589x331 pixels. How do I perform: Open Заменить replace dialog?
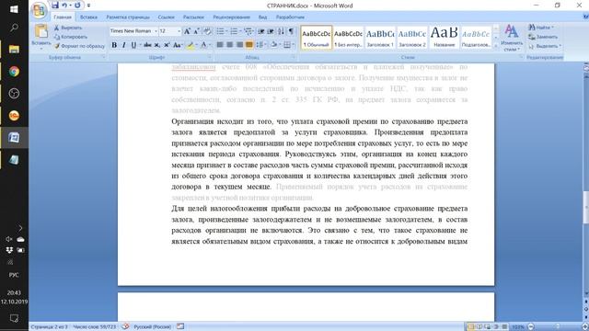click(x=543, y=37)
